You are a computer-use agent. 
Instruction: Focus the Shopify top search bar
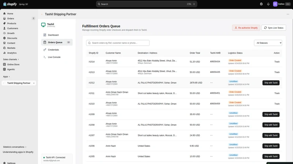146,4
